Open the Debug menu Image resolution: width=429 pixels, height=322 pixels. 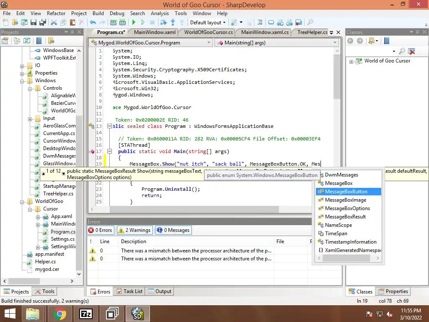tap(117, 13)
